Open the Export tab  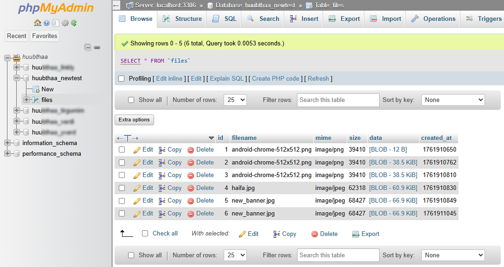tap(344, 19)
